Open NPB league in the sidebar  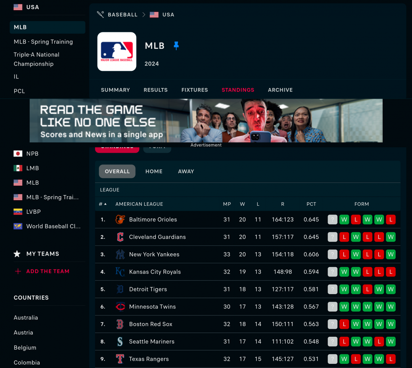tap(32, 154)
